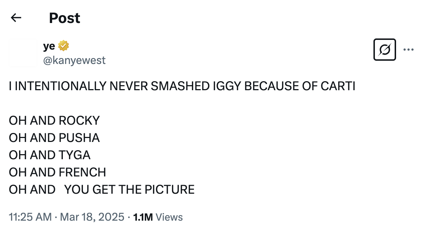Click the 11:25 AM timestamp
423x230 pixels.
coord(30,217)
